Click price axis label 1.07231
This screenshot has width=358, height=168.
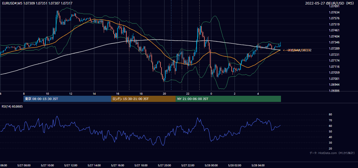[x=334, y=55]
